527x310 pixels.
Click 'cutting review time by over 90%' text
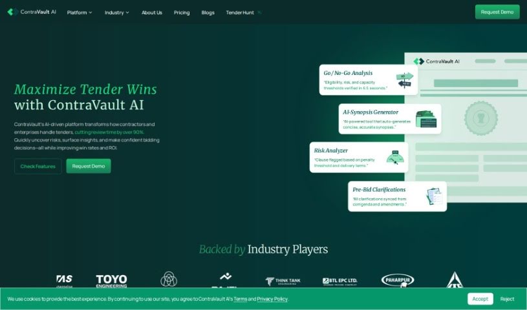[x=109, y=132]
